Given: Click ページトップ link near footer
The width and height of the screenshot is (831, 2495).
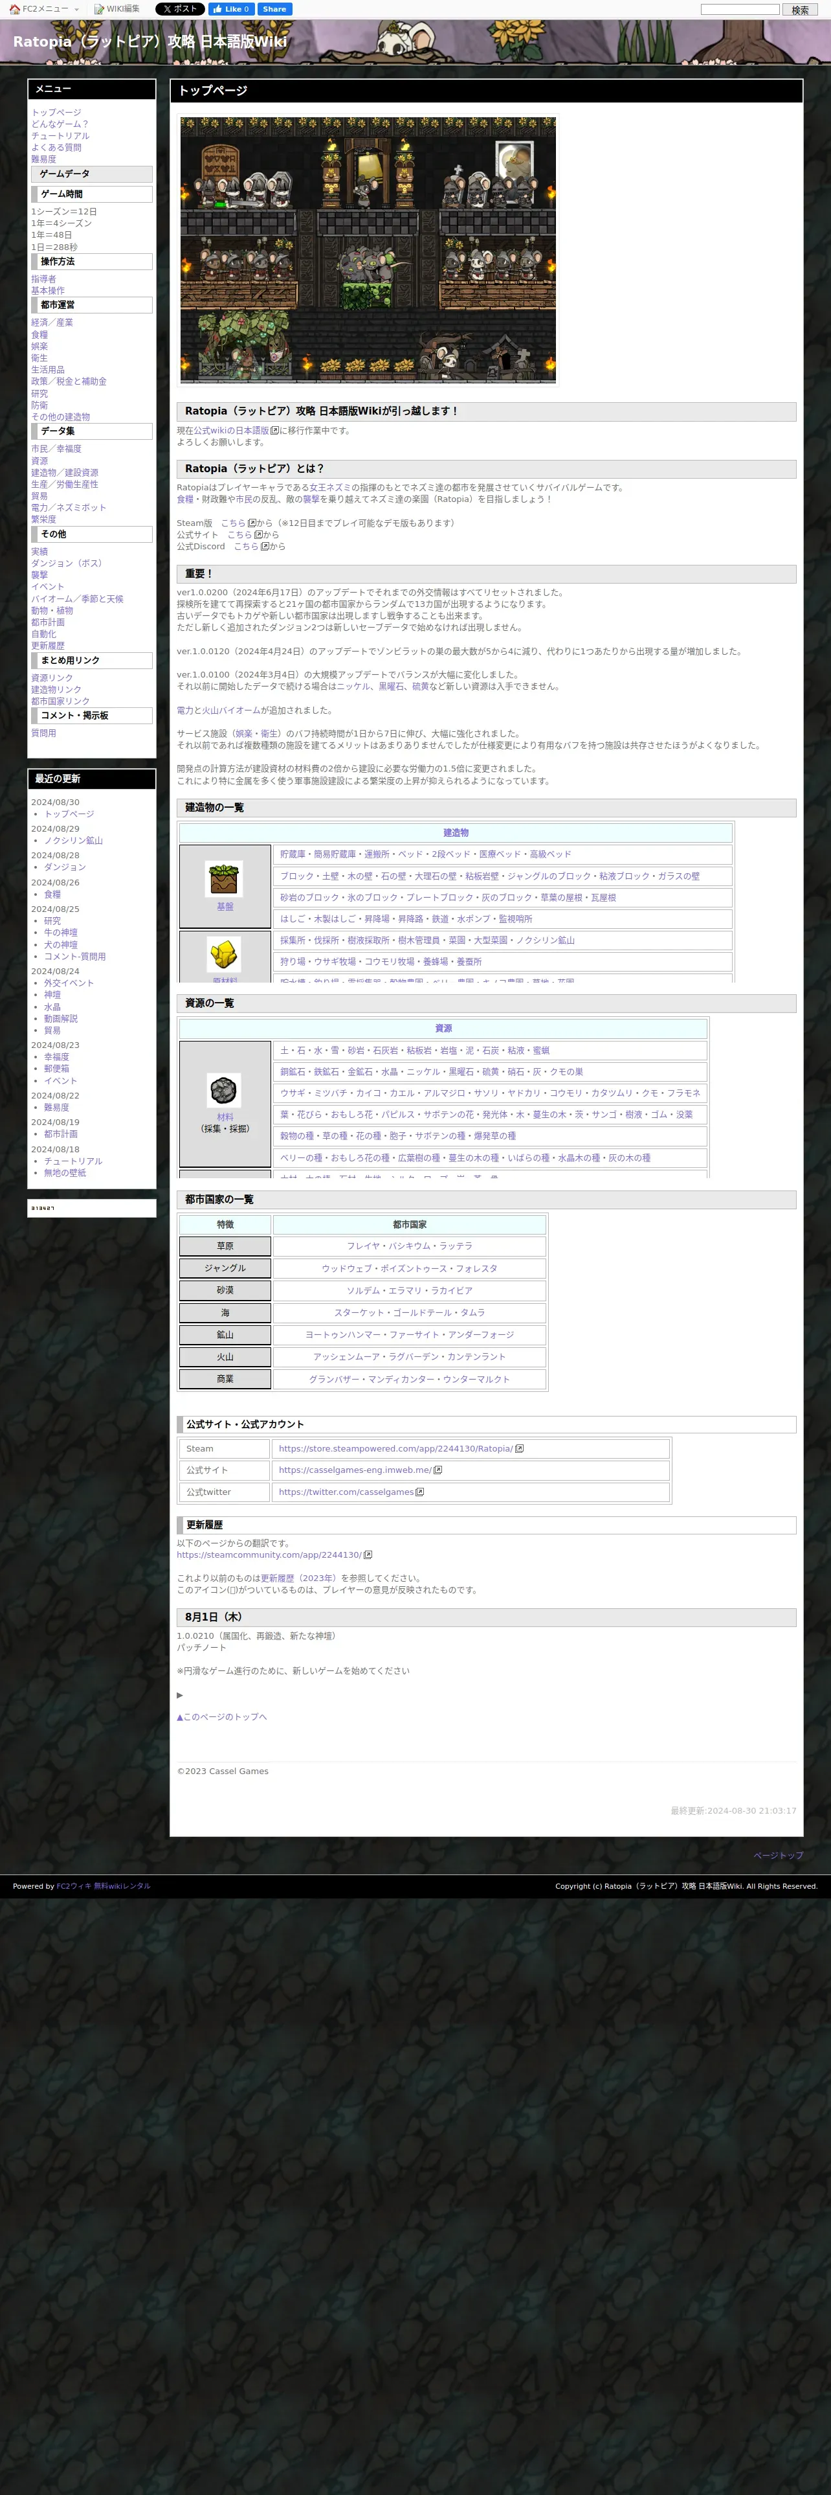Looking at the screenshot, I should click(x=779, y=1856).
